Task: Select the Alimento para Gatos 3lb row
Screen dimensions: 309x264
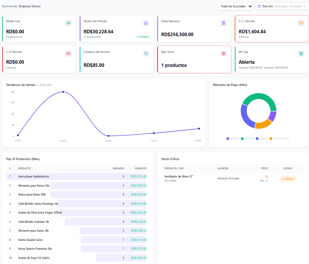Action: (x=78, y=231)
